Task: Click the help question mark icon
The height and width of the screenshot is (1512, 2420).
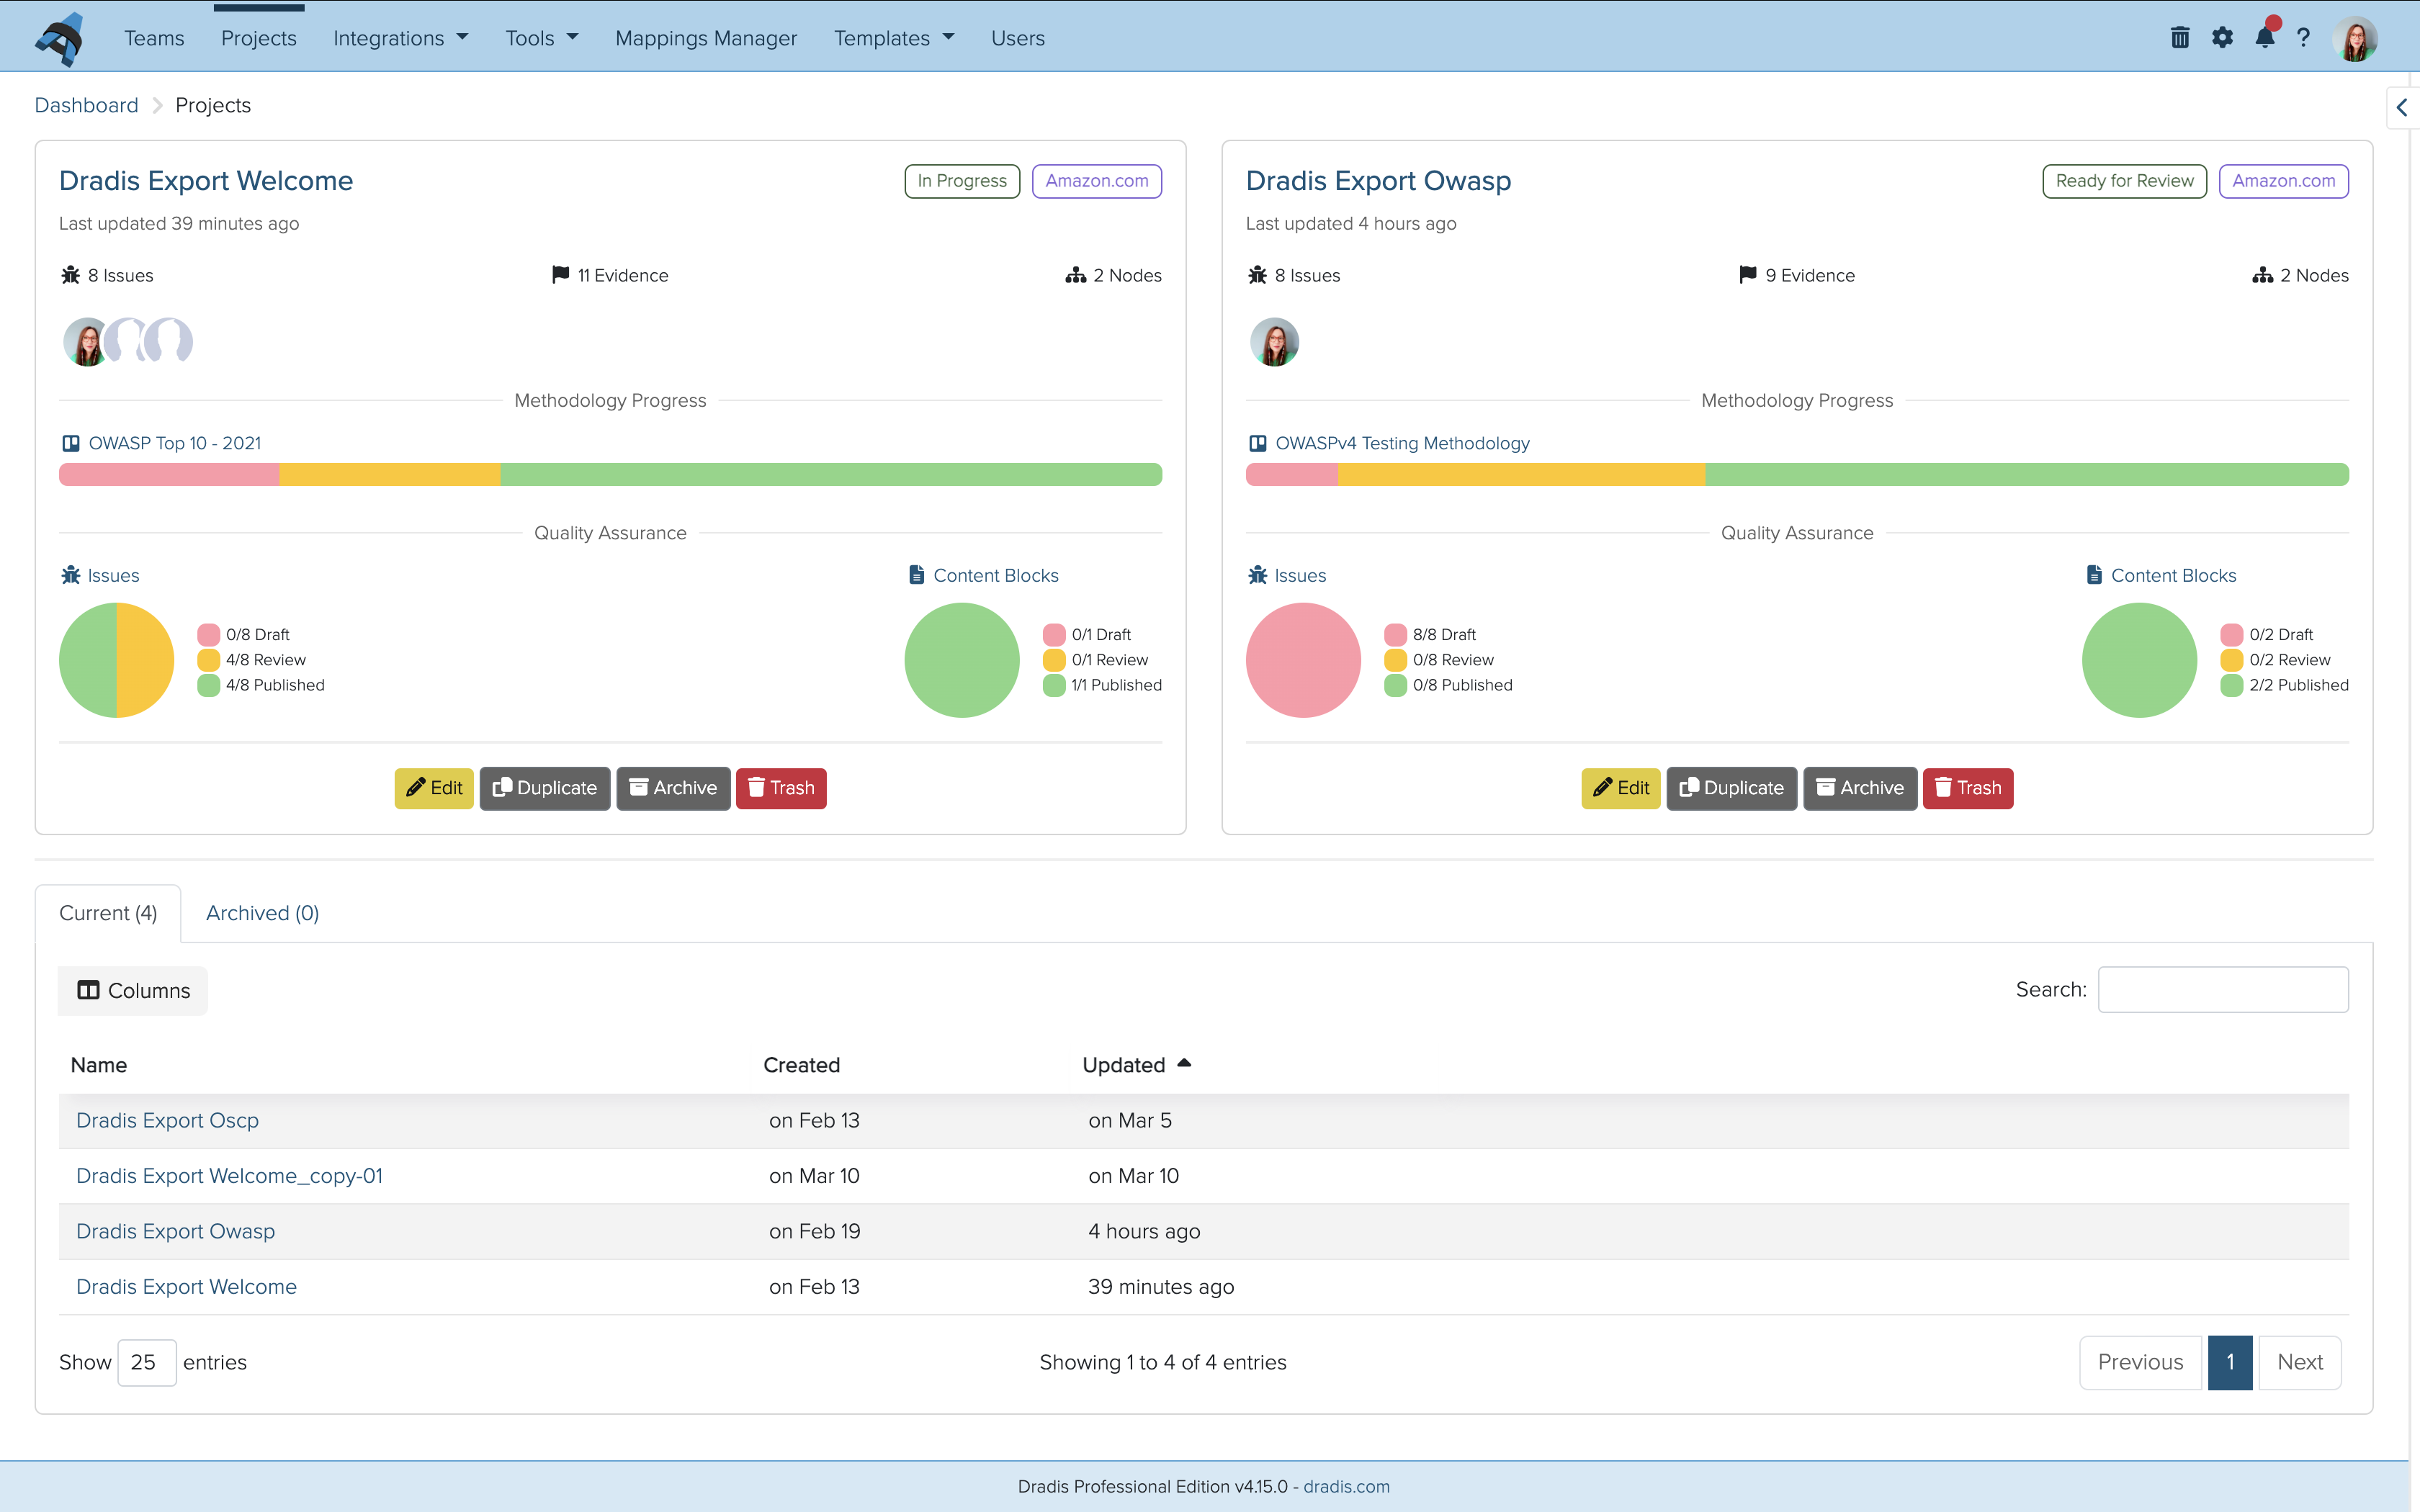Action: [2302, 37]
